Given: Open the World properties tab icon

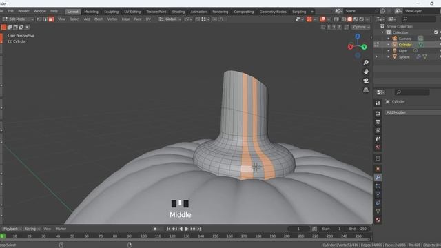Looking at the screenshot, I should pyautogui.click(x=378, y=147).
